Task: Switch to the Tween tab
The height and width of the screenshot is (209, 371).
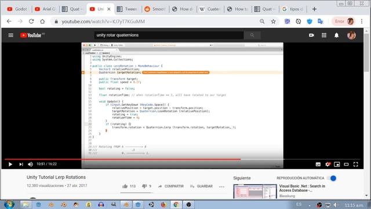Action: tap(128, 9)
